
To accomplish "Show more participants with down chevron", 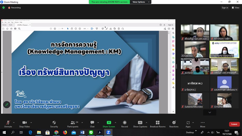I will click(x=210, y=112).
